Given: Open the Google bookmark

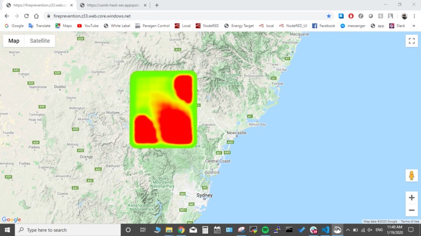Looking at the screenshot, I should (14, 26).
